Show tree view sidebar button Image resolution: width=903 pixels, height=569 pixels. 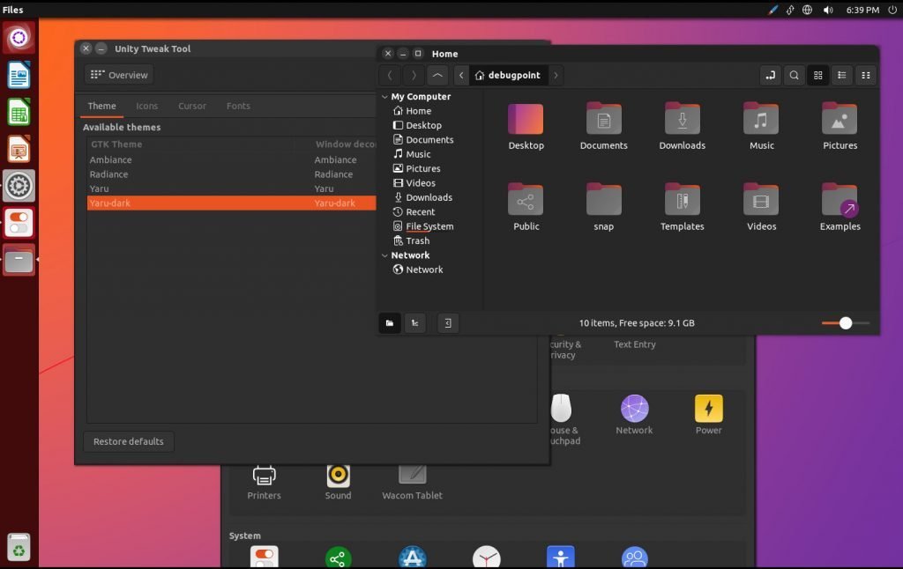pos(414,323)
